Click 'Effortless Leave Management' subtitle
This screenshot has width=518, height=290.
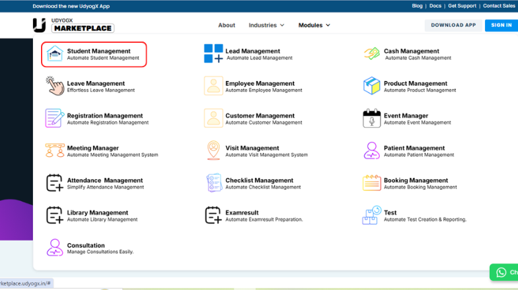(x=100, y=90)
